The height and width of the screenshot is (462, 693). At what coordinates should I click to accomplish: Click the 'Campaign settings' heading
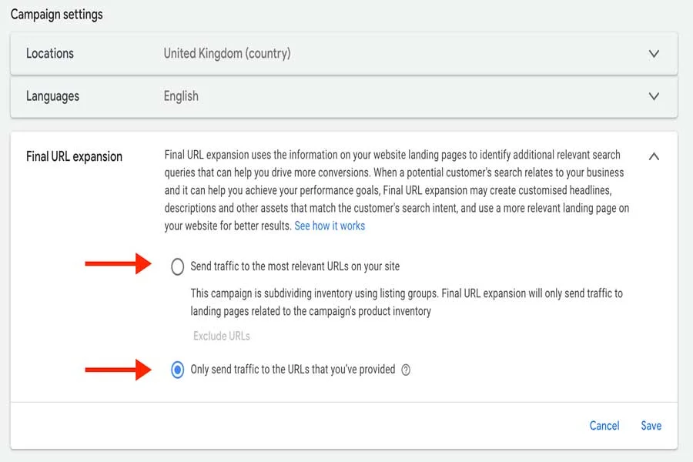pyautogui.click(x=56, y=15)
